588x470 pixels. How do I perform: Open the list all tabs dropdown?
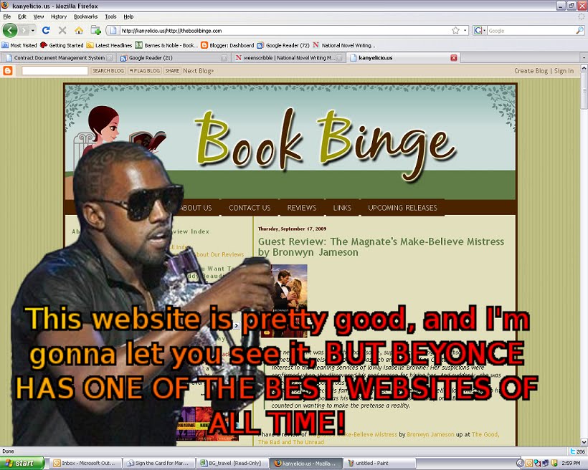584,58
